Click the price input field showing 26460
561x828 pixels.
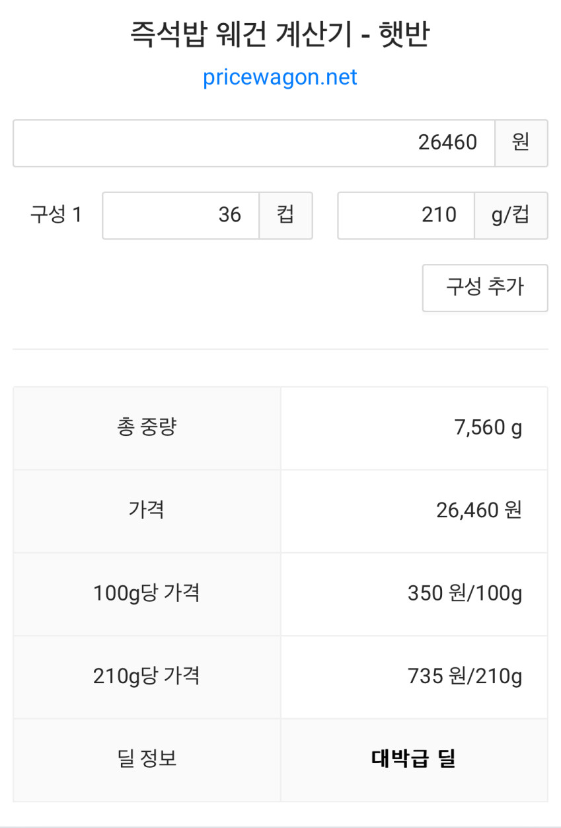[254, 143]
